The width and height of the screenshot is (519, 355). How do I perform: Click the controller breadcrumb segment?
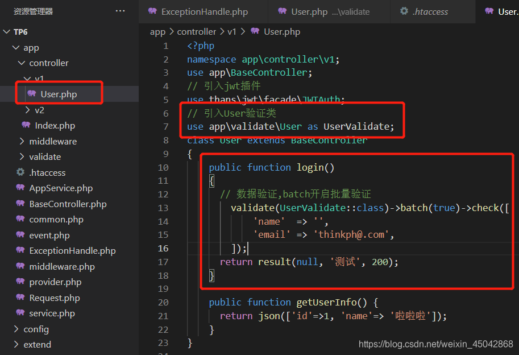pos(196,32)
